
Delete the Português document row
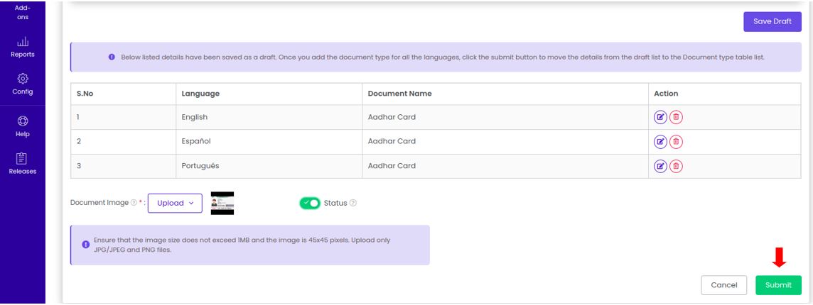tap(676, 166)
